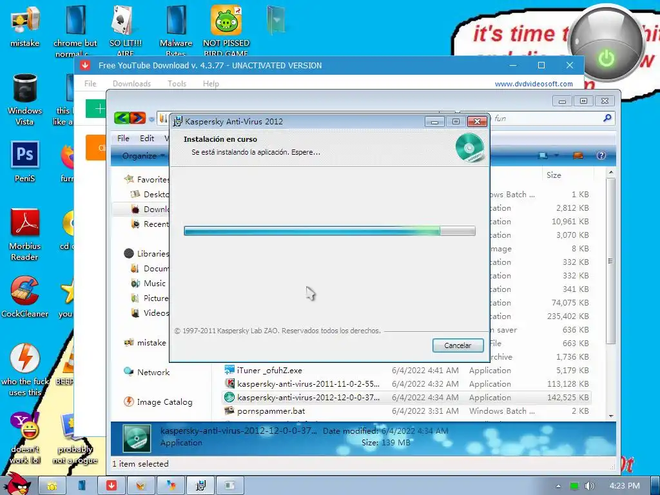Toggle Explorer preview pane icon
This screenshot has width=660, height=495.
tap(578, 155)
